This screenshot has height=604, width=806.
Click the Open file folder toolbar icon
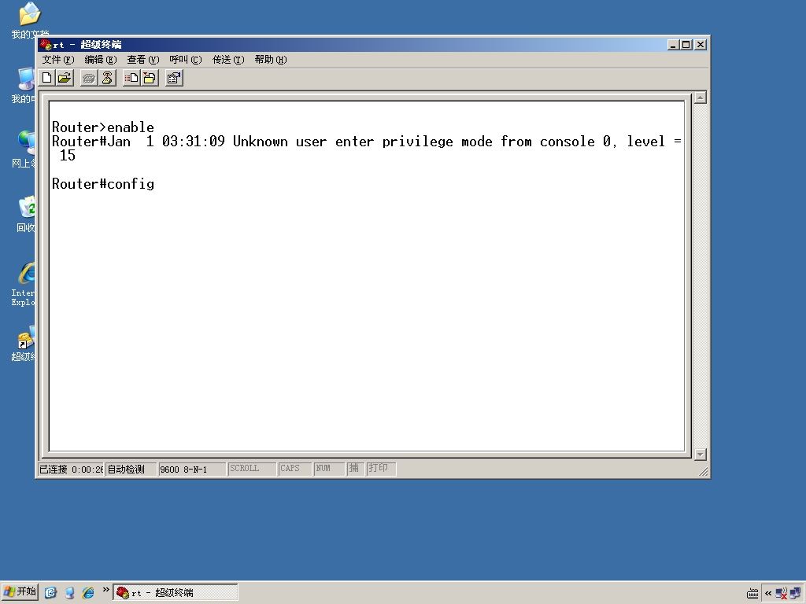[65, 78]
